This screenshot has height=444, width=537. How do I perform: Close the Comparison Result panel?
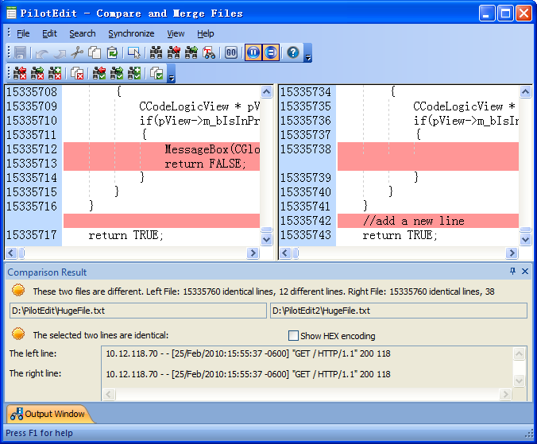tap(525, 272)
